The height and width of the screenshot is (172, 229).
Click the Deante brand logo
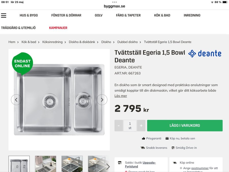(205, 54)
